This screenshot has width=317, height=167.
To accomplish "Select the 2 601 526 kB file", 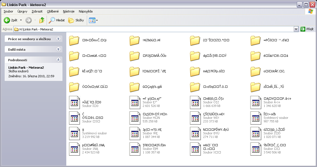I will (x=145, y=102).
